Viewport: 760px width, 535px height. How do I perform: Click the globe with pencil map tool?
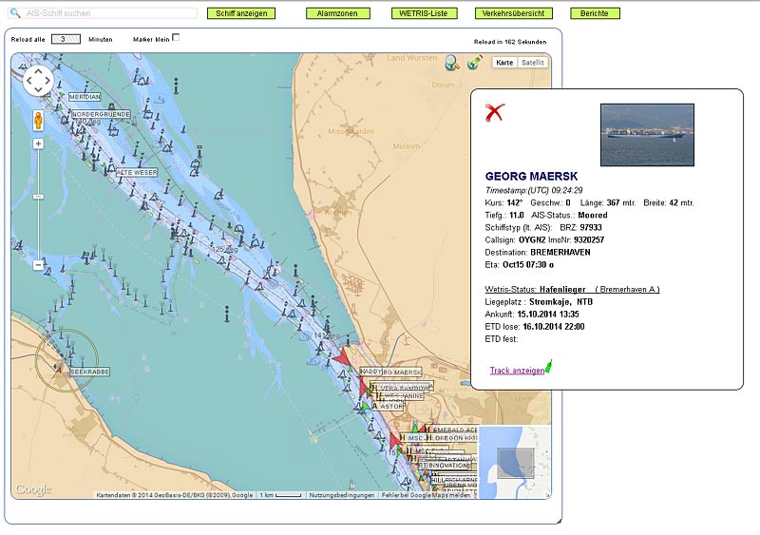(x=474, y=63)
